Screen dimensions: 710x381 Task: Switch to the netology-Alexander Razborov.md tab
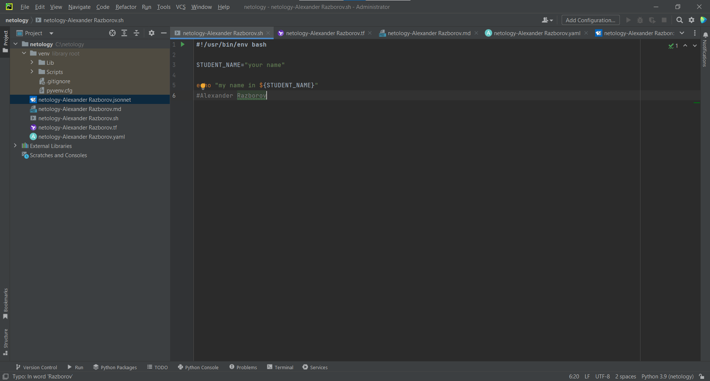pyautogui.click(x=429, y=33)
